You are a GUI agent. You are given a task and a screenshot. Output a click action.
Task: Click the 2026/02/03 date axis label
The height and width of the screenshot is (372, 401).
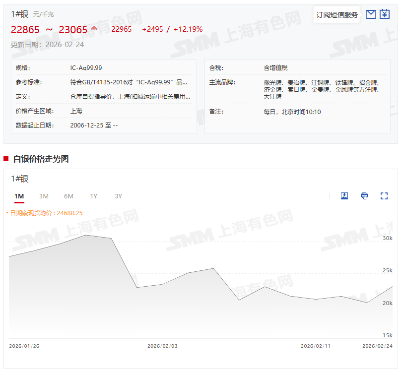tap(162, 346)
